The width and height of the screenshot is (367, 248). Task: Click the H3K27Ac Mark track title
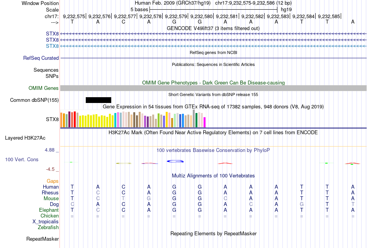[x=213, y=133]
